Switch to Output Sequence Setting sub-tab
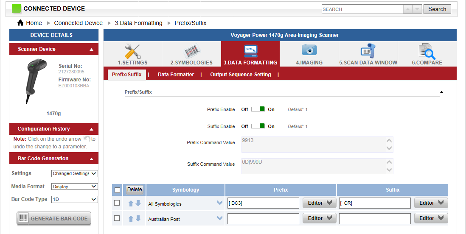Image resolution: width=466 pixels, height=234 pixels. pyautogui.click(x=241, y=75)
